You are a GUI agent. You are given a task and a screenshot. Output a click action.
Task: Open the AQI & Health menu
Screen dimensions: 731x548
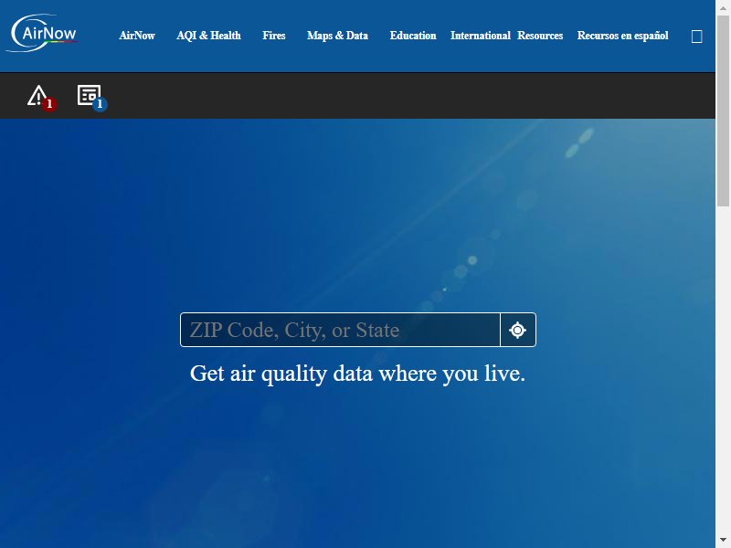(208, 36)
